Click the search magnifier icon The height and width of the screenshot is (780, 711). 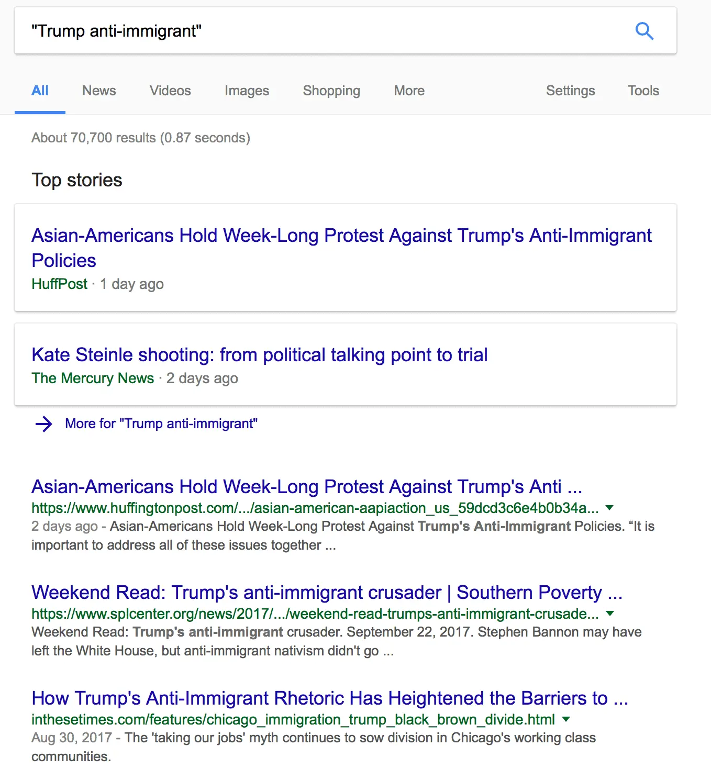point(645,31)
